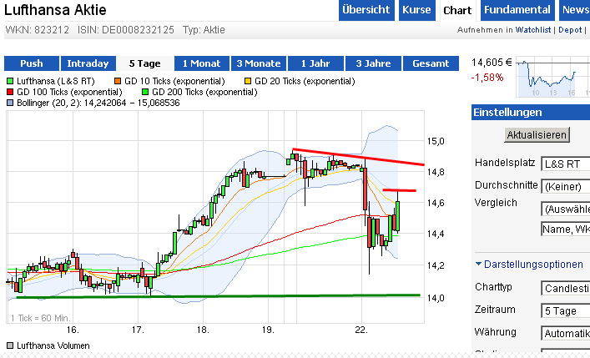Click the 15,0 price axis label
This screenshot has width=590, height=358.
[436, 142]
